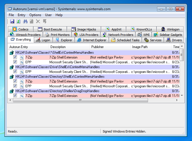Open the User menu

pyautogui.click(x=48, y=15)
